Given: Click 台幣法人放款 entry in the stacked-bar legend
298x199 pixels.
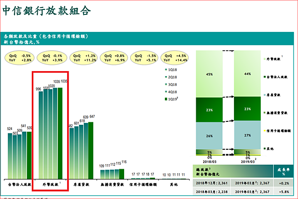Looking at the screenshot, I should (275, 77).
